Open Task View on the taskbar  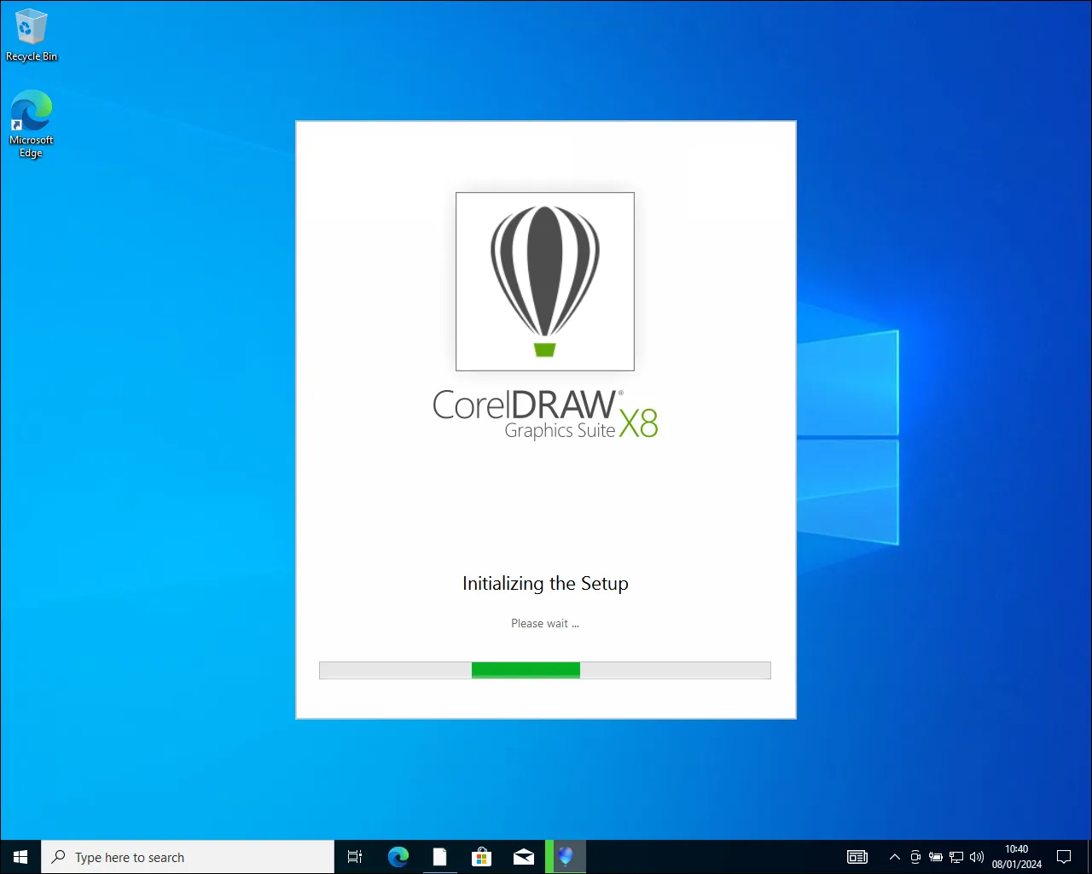click(355, 856)
